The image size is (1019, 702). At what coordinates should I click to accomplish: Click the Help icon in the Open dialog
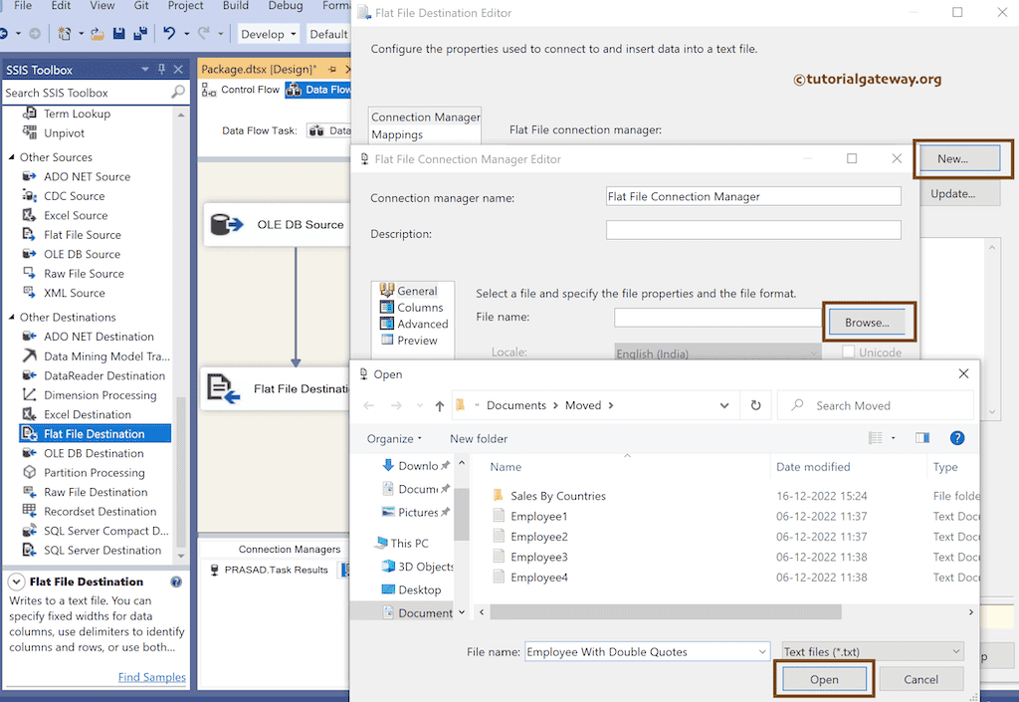956,438
